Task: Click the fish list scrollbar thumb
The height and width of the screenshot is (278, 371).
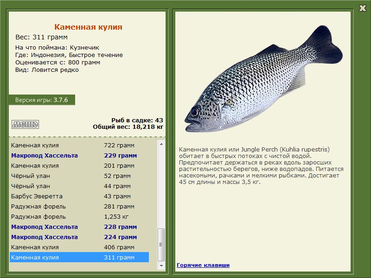Action: [x=161, y=245]
